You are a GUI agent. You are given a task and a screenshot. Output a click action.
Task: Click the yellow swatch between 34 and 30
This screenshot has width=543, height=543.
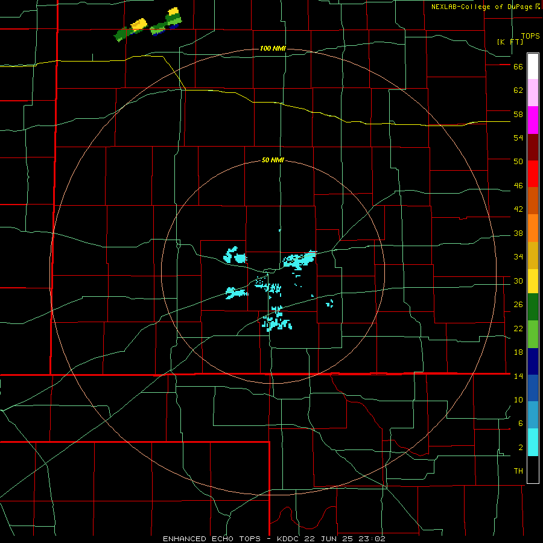pyautogui.click(x=533, y=281)
